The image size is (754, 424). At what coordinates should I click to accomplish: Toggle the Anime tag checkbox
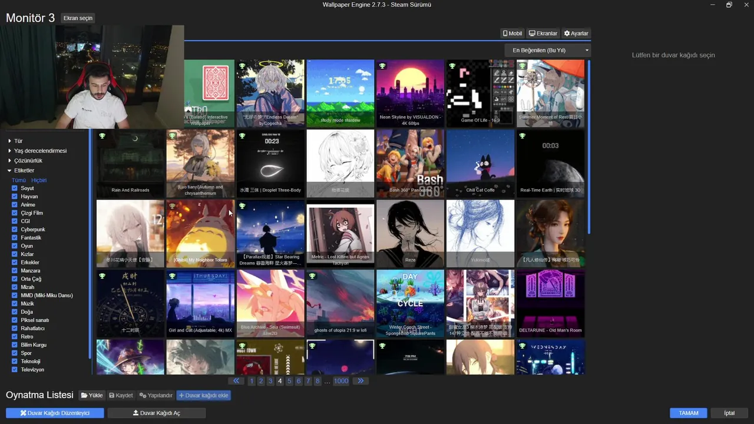pos(15,205)
